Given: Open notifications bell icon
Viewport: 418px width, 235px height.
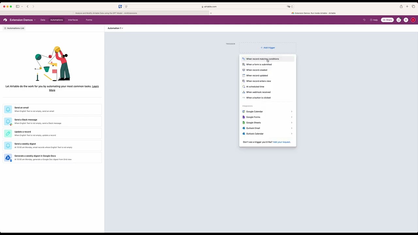Looking at the screenshot, I should (x=399, y=20).
